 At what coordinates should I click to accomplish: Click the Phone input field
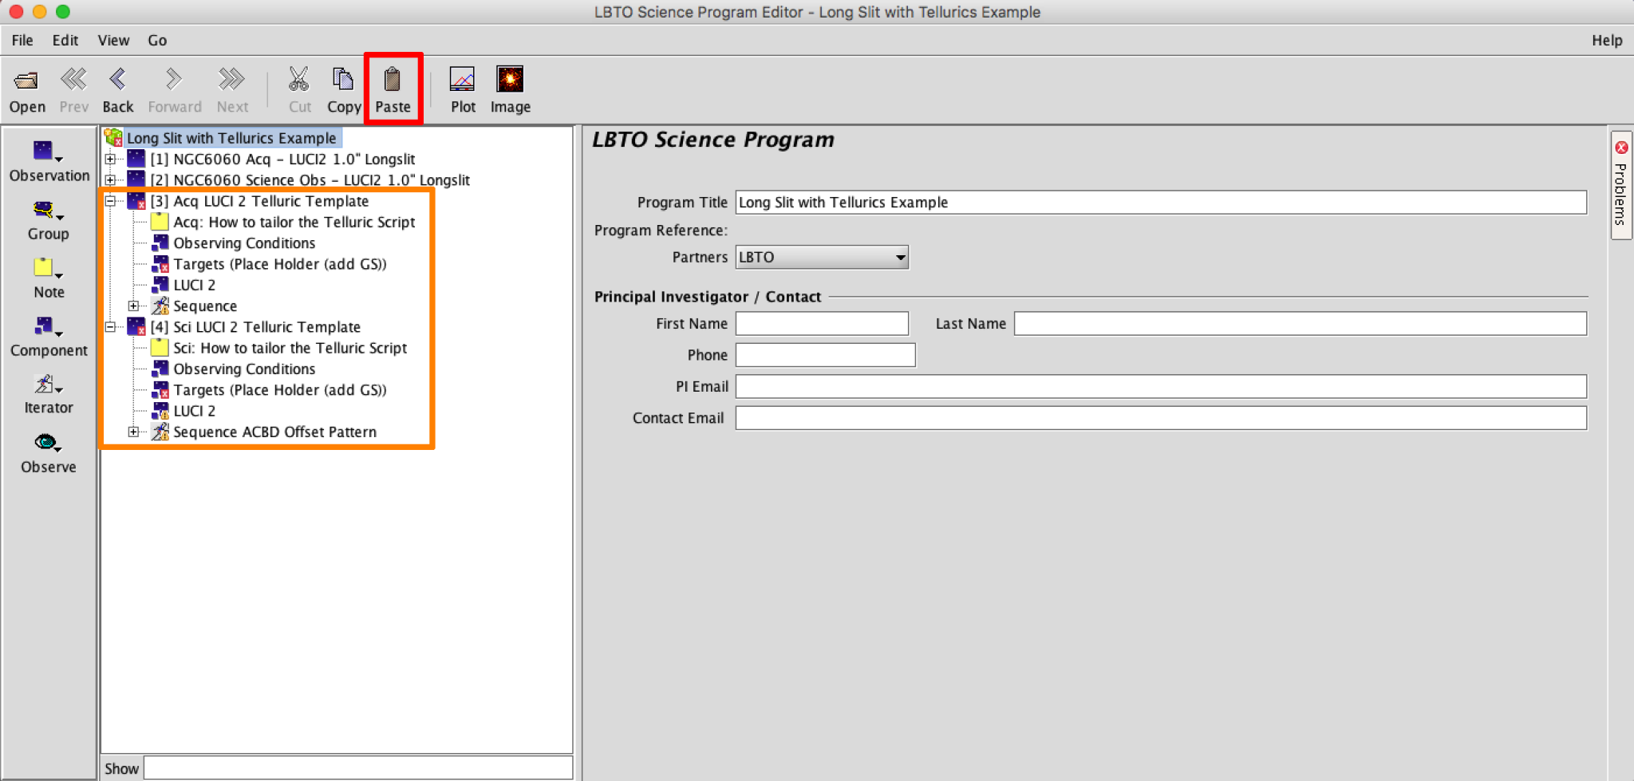click(825, 355)
